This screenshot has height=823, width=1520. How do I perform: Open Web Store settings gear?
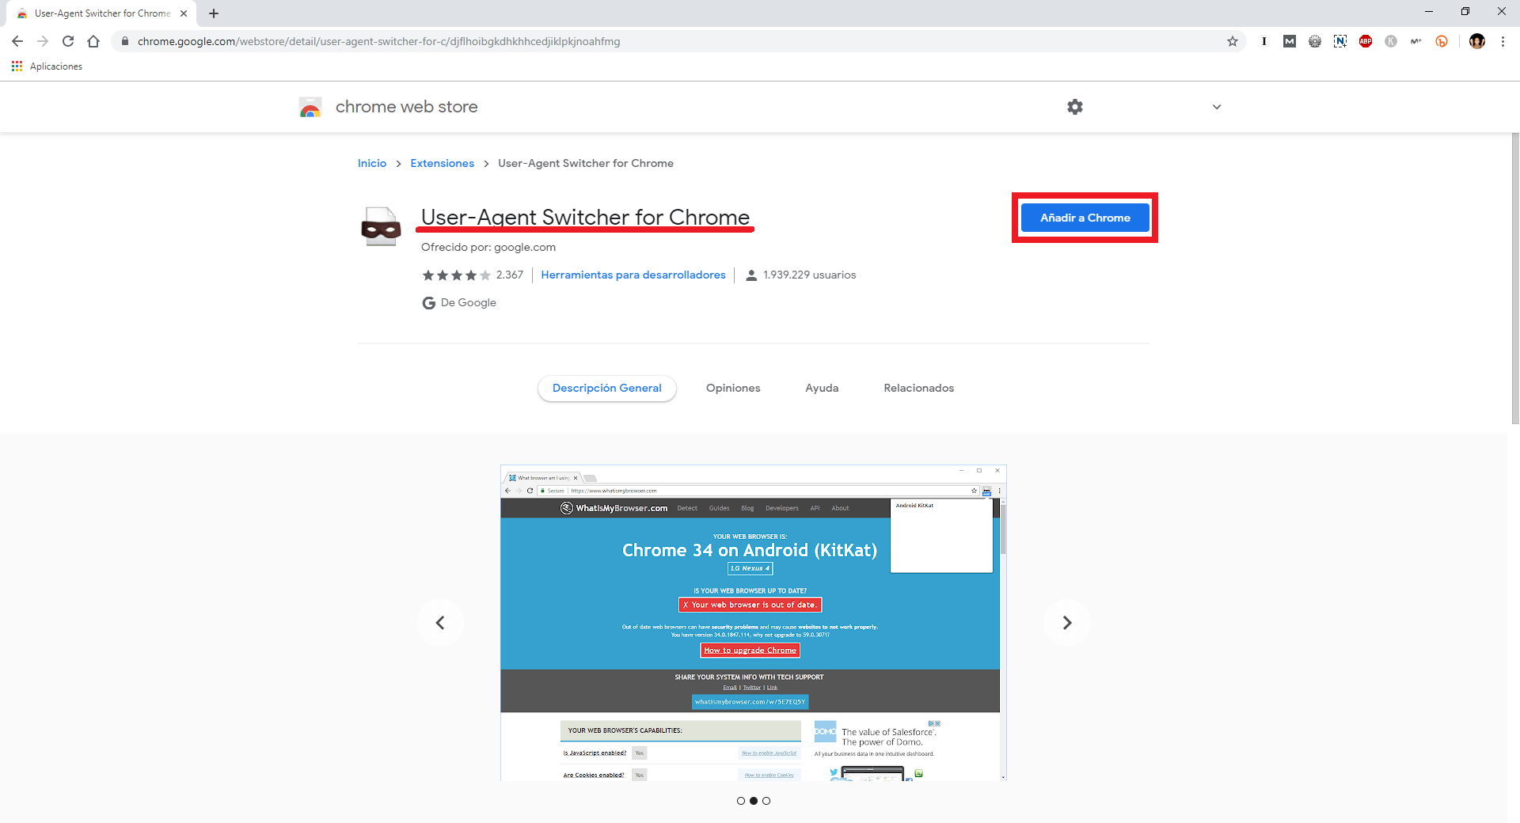[x=1075, y=107]
